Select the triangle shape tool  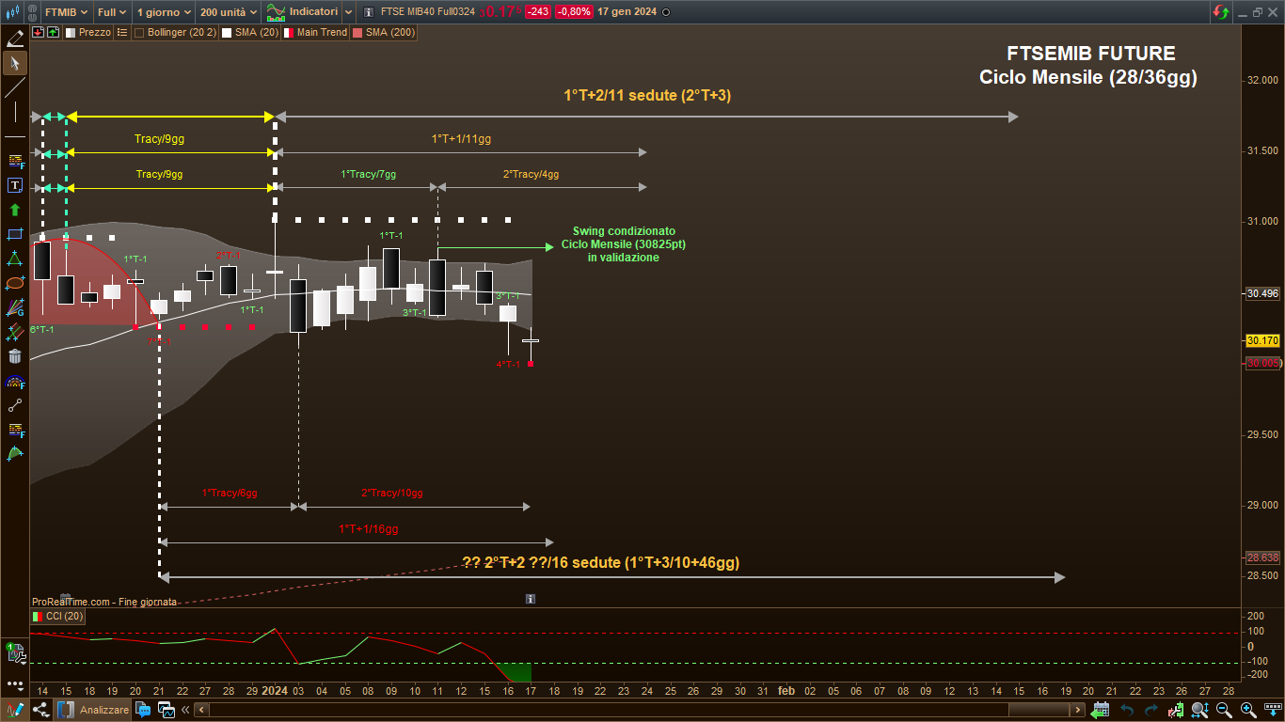[14, 259]
